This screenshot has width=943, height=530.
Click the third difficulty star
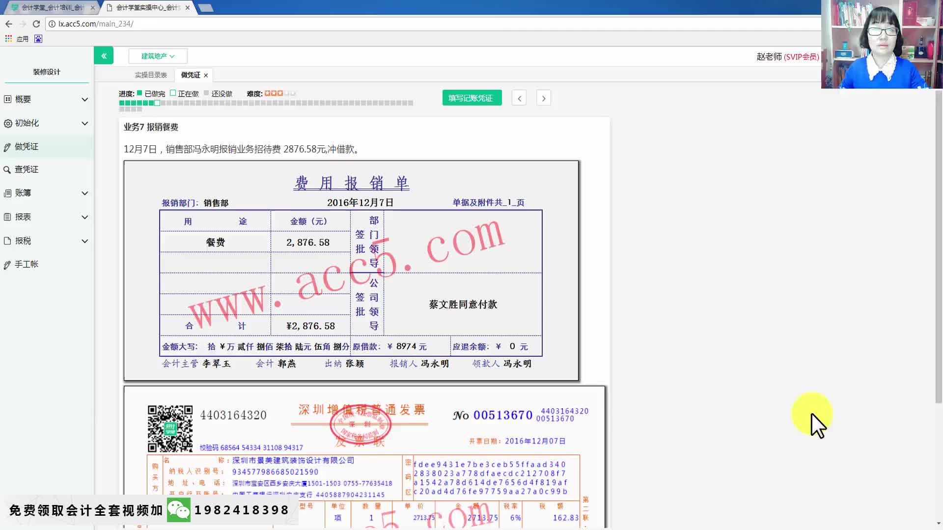point(280,93)
